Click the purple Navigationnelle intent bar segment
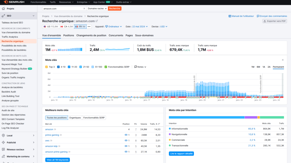 [251, 118]
